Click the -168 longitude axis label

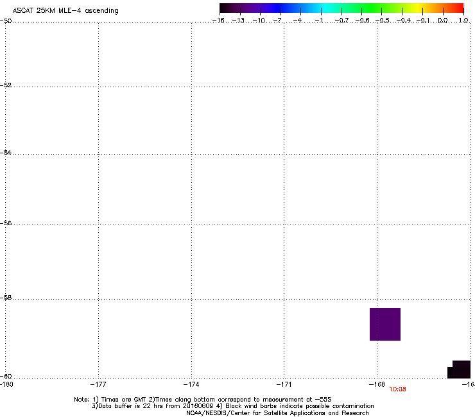[377, 384]
